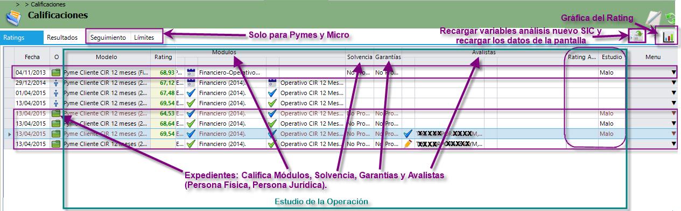Click the folder icon in the highlighted selected row
This screenshot has height=211, width=681.
57,134
